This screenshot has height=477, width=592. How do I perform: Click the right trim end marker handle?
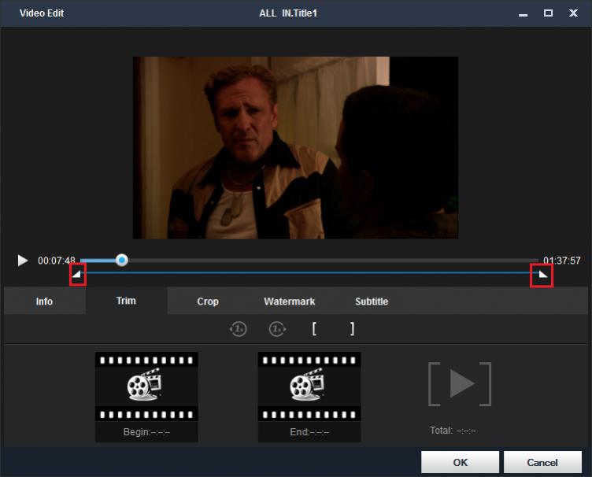tap(542, 275)
